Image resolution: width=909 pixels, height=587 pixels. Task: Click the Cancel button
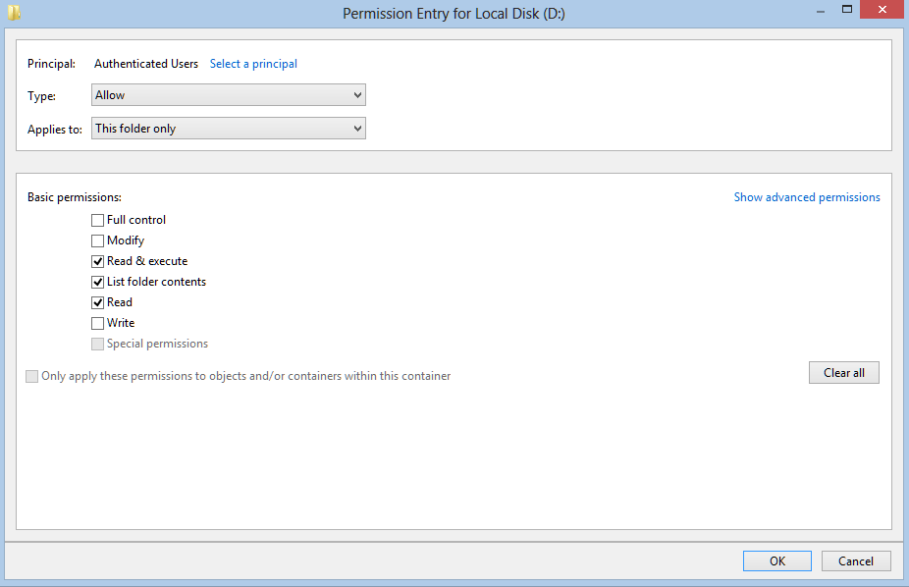[856, 560]
